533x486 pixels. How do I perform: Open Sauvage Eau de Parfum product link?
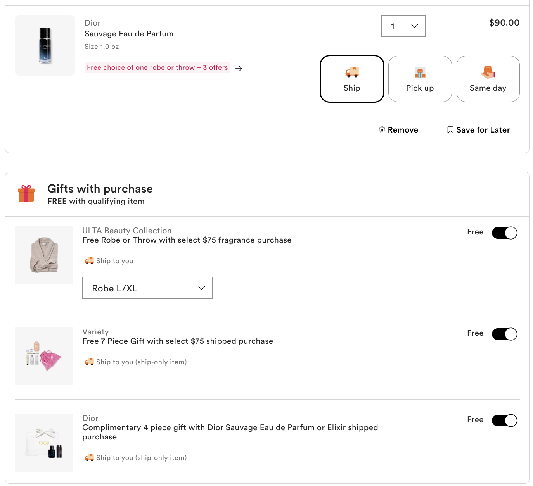129,34
